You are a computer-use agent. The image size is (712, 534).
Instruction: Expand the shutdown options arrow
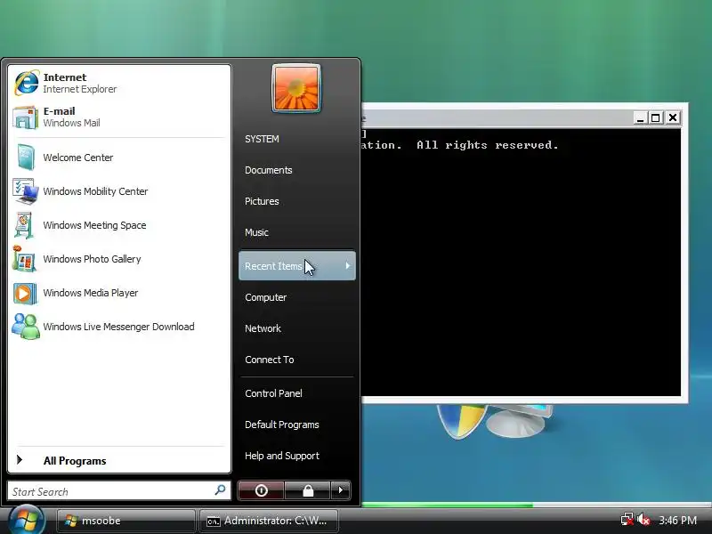(x=341, y=490)
